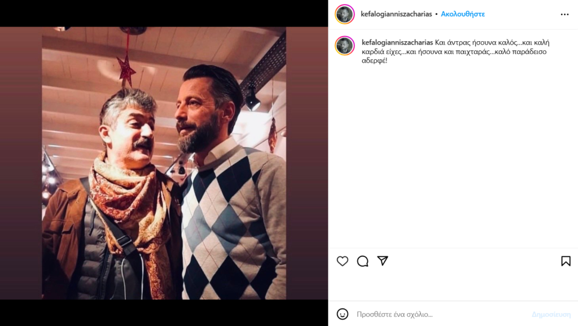Screen dimensions: 578x326
Task: Open the emoji picker beside the comment box
Action: tap(343, 314)
